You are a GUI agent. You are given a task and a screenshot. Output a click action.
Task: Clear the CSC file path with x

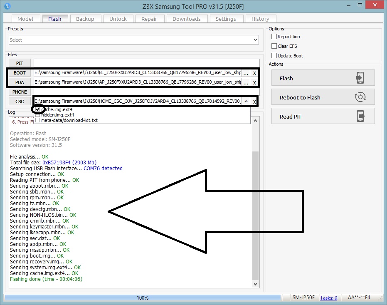pos(254,102)
